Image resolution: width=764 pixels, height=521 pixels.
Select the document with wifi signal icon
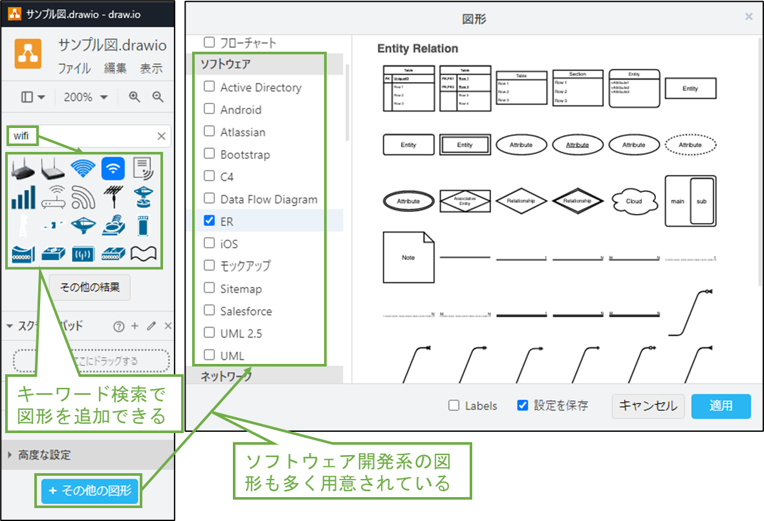click(143, 169)
